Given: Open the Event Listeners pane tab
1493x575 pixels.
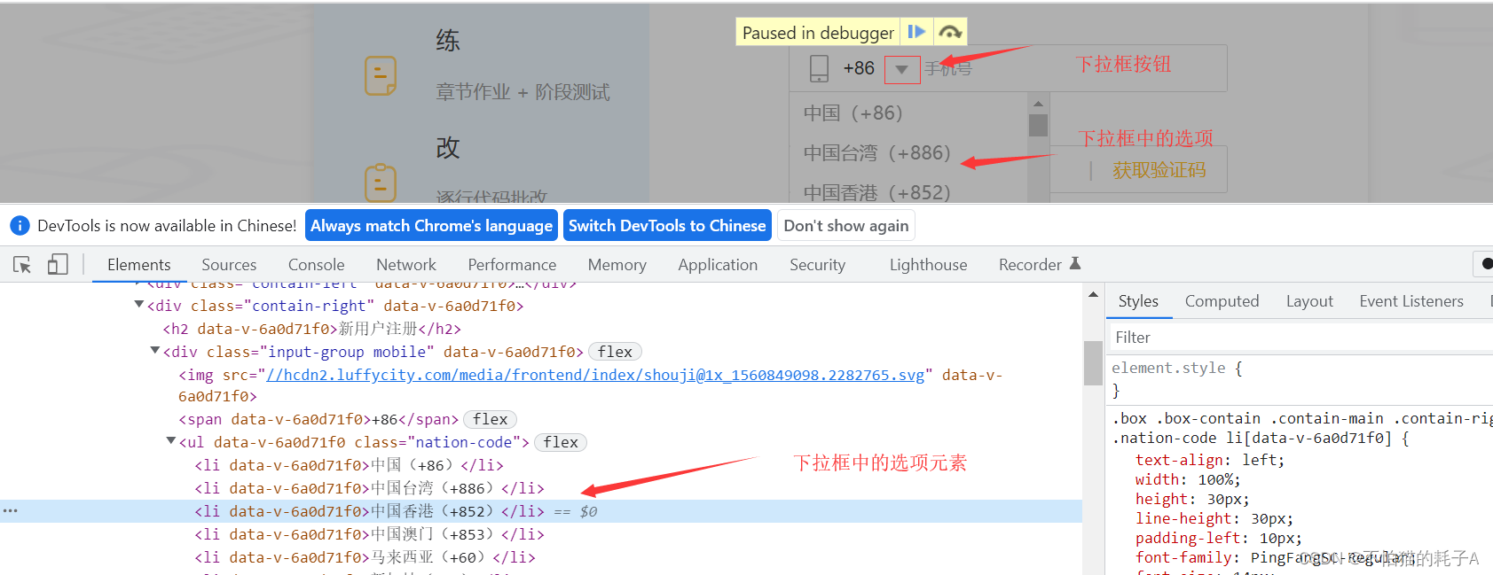Looking at the screenshot, I should [1411, 301].
